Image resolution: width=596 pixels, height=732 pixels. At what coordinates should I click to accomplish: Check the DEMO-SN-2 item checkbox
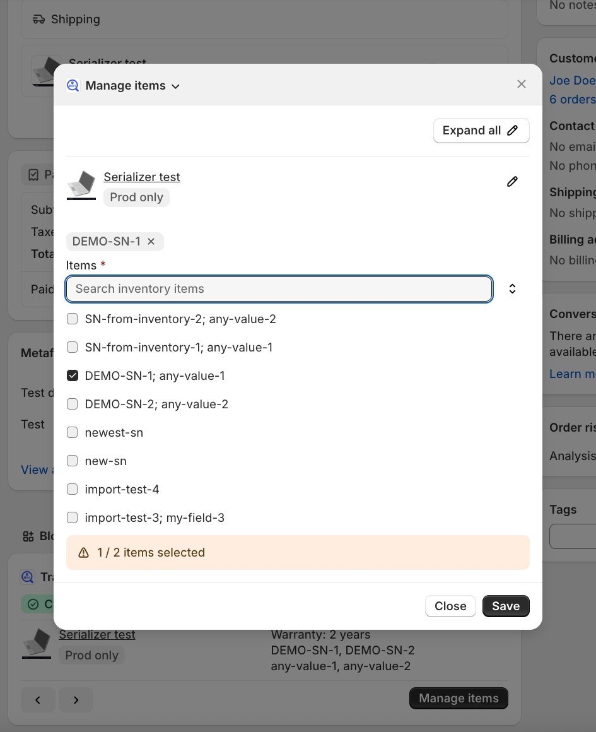pyautogui.click(x=73, y=404)
